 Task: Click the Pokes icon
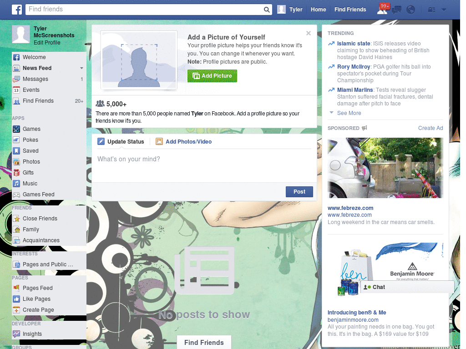[16, 140]
